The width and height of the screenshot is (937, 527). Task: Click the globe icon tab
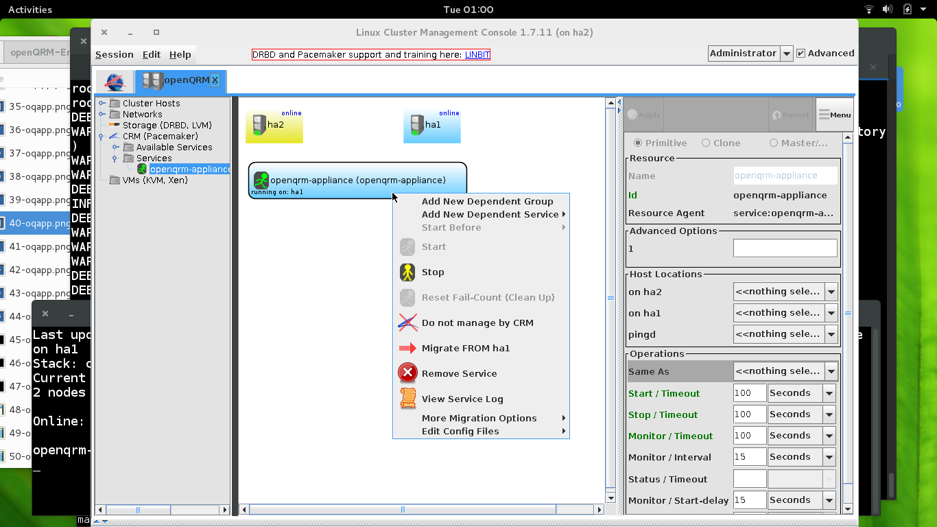pyautogui.click(x=115, y=82)
